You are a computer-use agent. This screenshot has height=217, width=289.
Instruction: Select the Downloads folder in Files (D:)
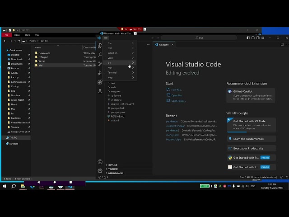44,53
